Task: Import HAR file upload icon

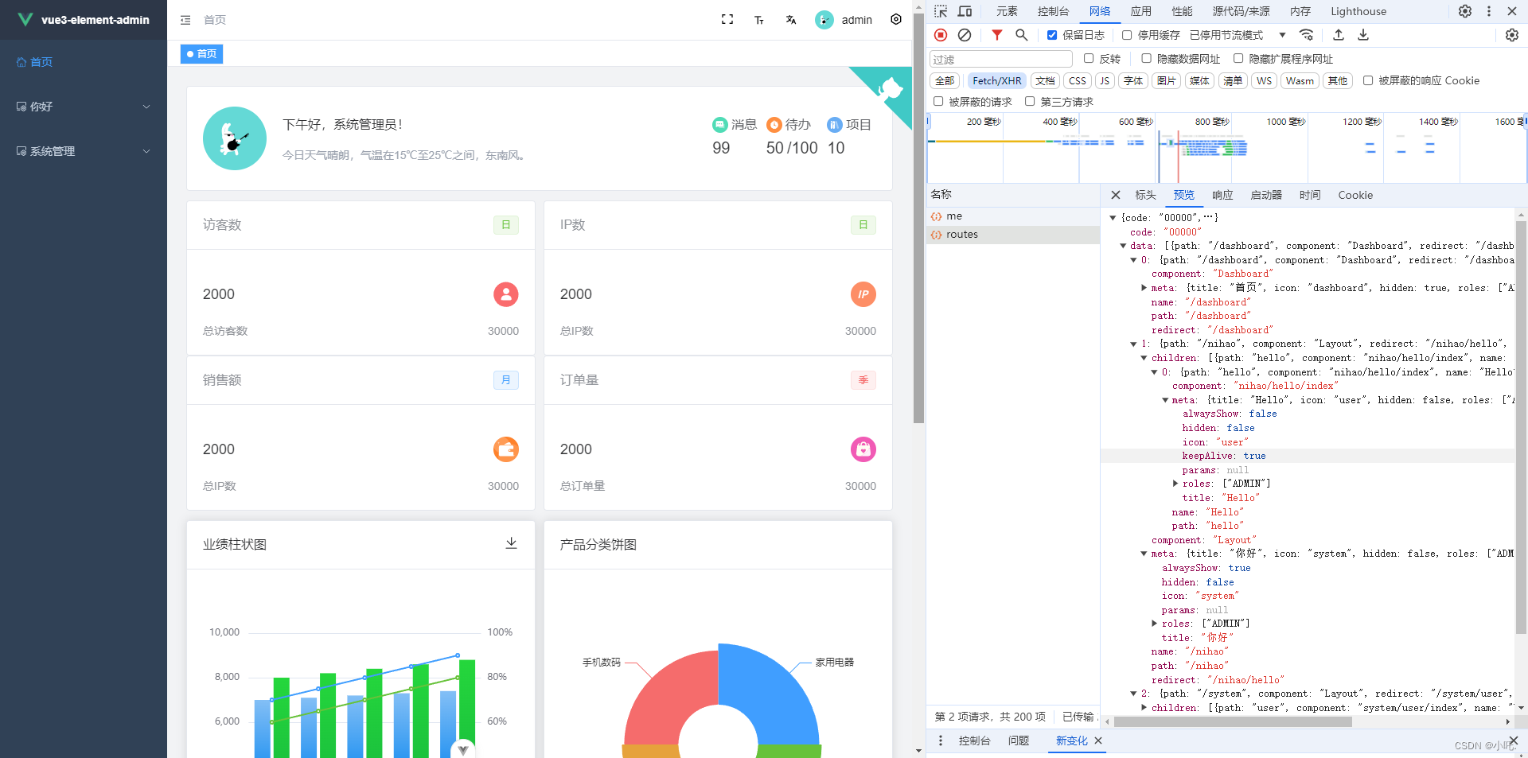Action: [1339, 35]
